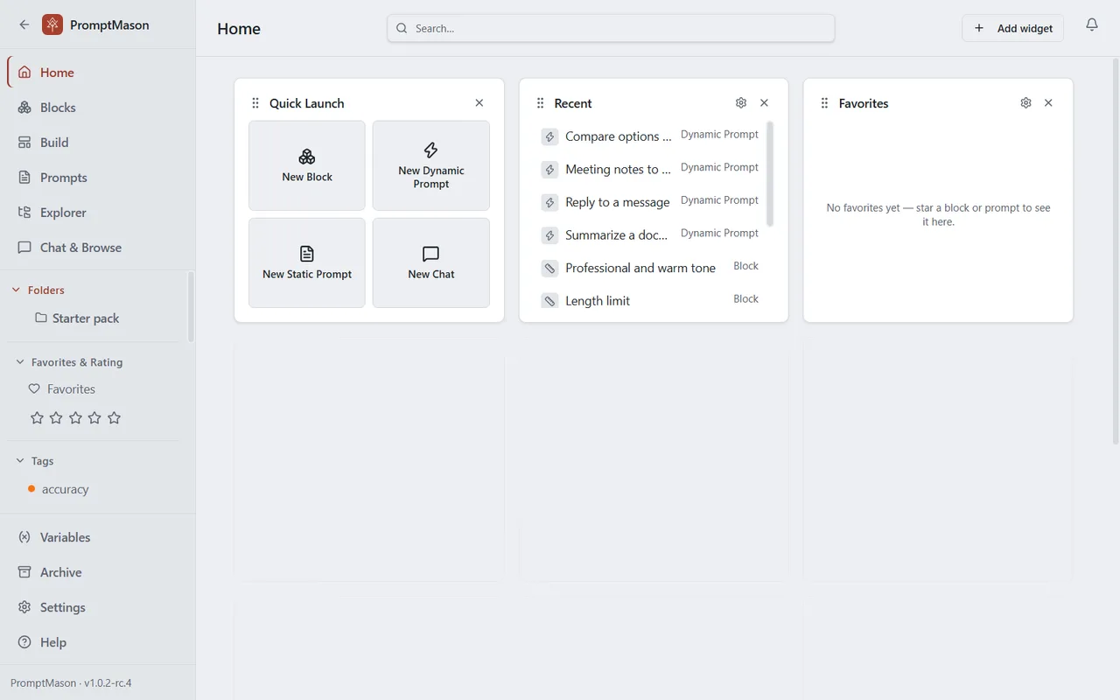The image size is (1120, 700).
Task: Click the Recent widget scrollbar
Action: click(770, 173)
